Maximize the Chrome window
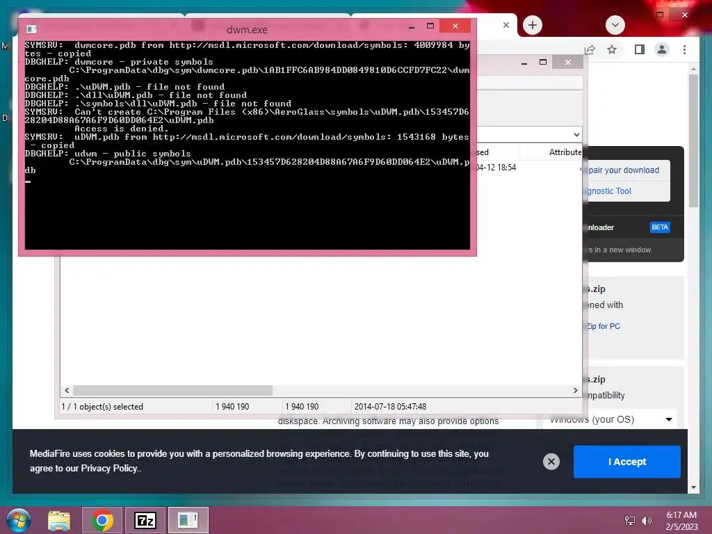This screenshot has height=534, width=712. pos(660,15)
